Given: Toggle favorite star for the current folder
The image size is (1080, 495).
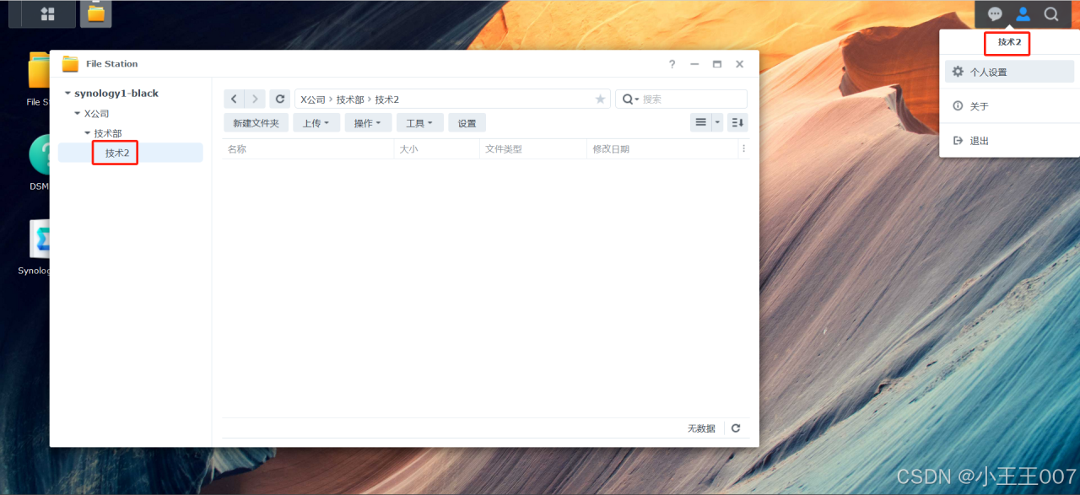Looking at the screenshot, I should (x=599, y=99).
